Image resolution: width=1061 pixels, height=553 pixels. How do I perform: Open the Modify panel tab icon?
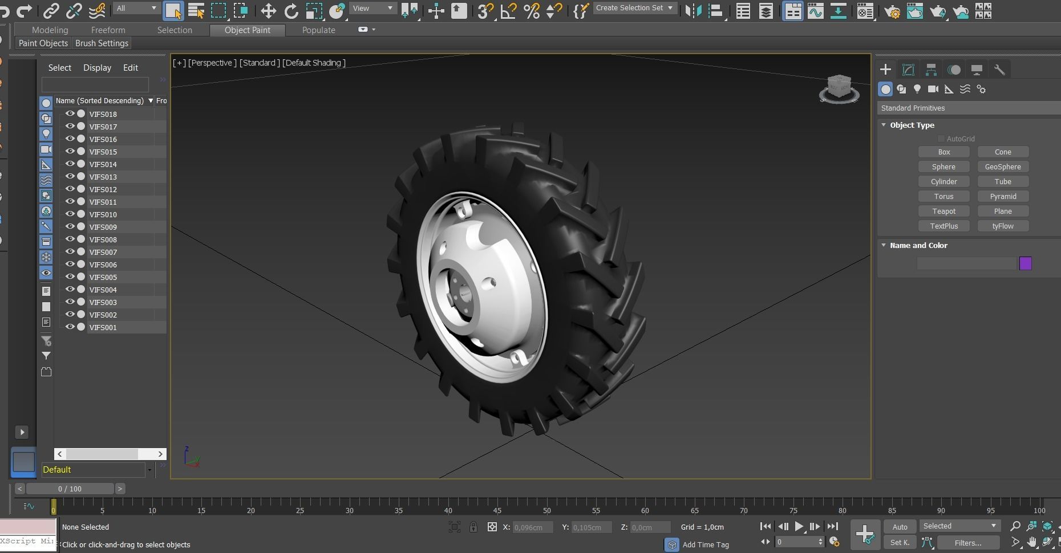click(908, 70)
